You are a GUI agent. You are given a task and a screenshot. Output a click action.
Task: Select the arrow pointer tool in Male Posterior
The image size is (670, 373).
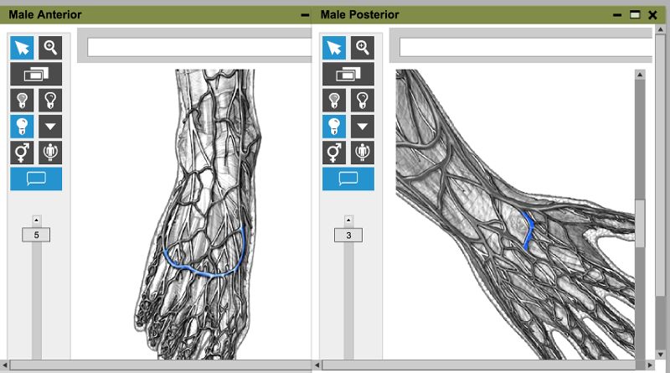pyautogui.click(x=335, y=48)
